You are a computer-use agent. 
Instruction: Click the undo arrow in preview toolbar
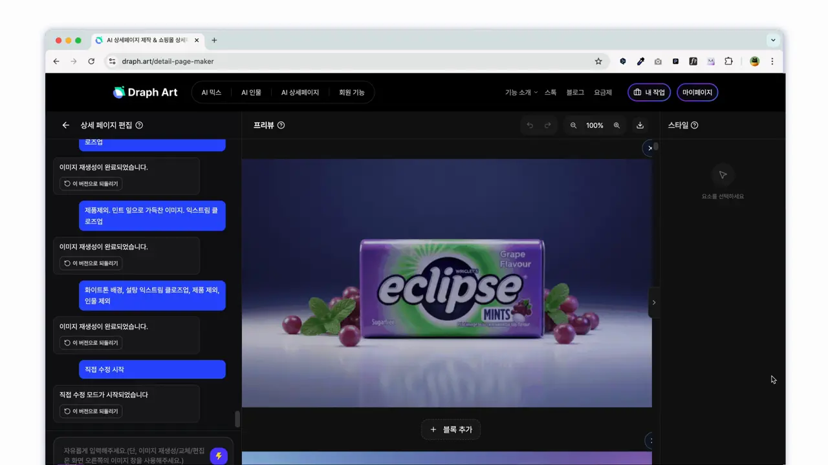[530, 125]
